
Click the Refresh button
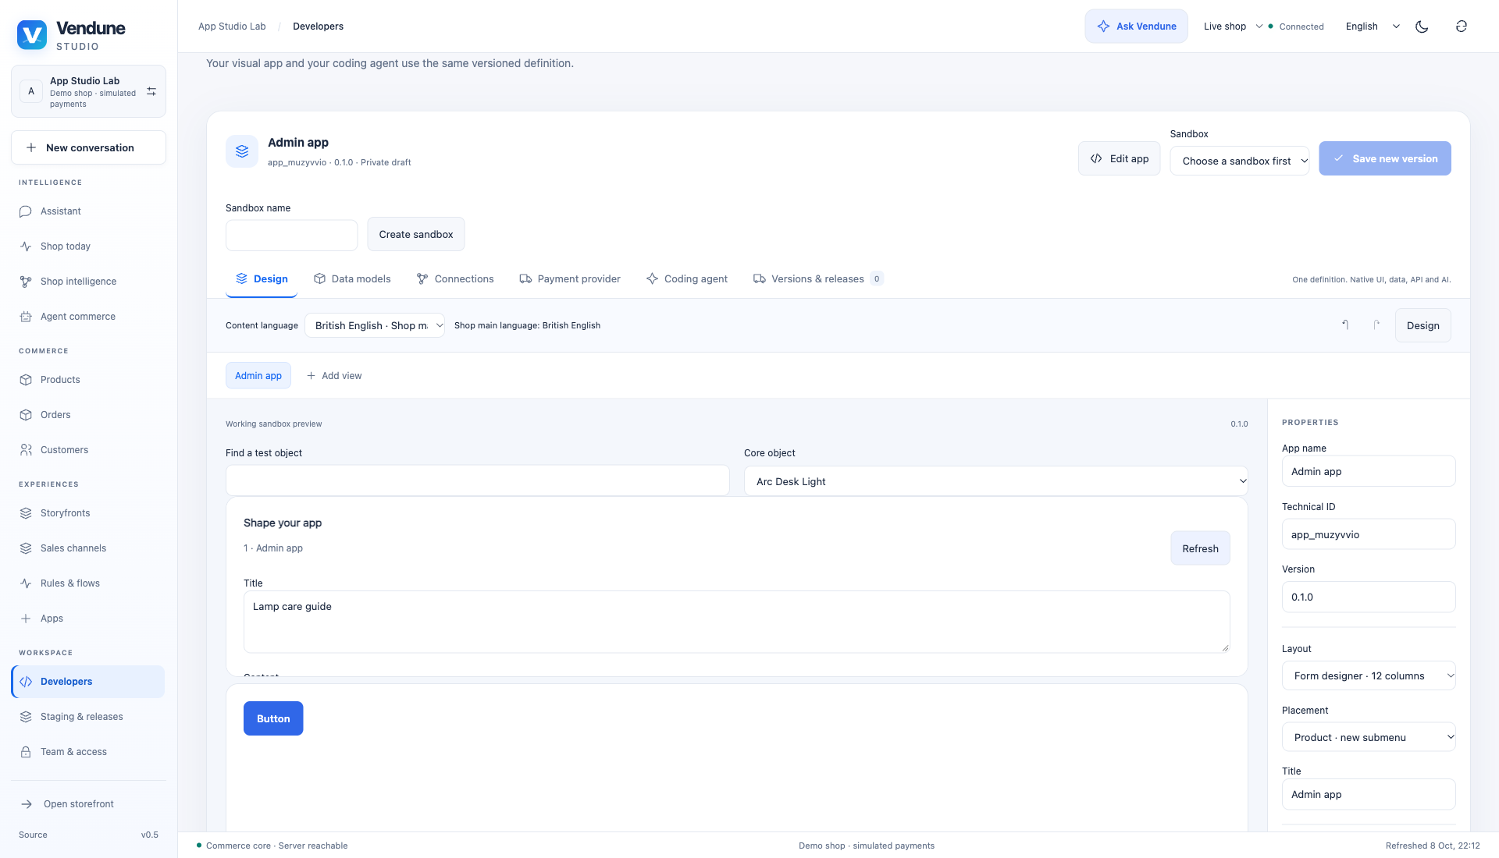[x=1200, y=548]
